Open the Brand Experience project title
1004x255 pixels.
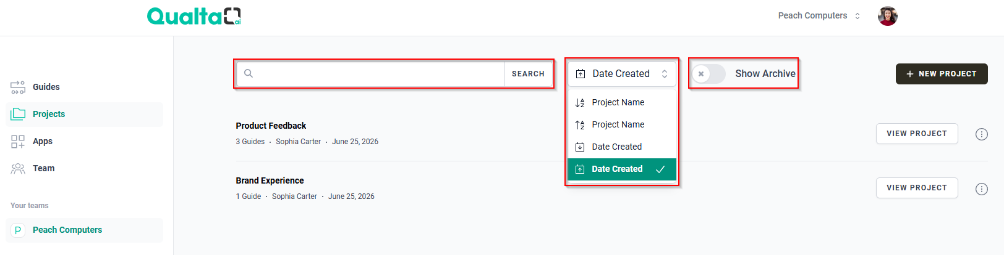coord(270,180)
